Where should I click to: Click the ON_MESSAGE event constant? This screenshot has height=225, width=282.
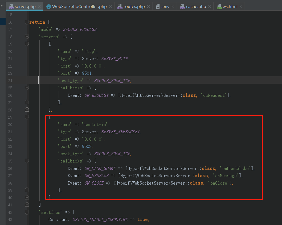pos(97,176)
